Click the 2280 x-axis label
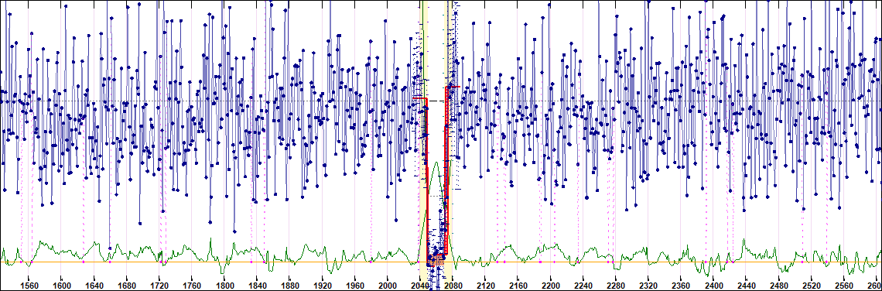This screenshot has height=291, width=882. pos(616,285)
